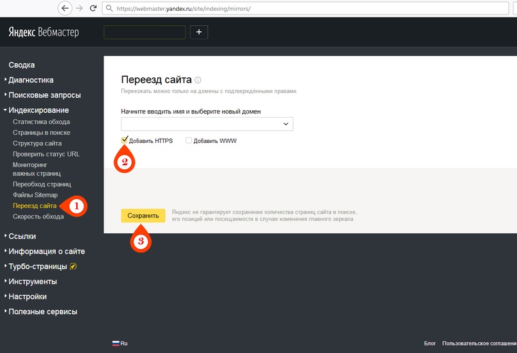Click the Russian flag language icon

coord(116,343)
